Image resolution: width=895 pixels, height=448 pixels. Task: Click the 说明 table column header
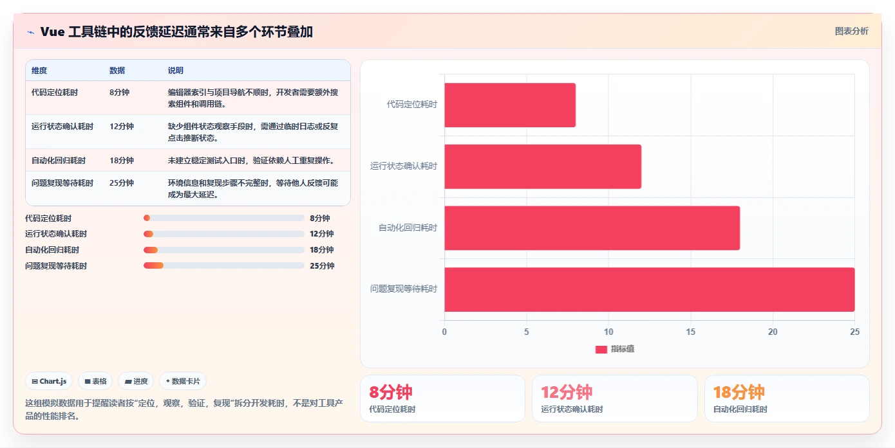point(176,71)
